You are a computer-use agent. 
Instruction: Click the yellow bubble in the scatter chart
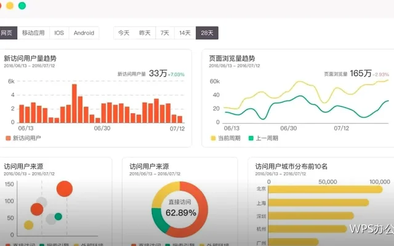[x=29, y=225]
